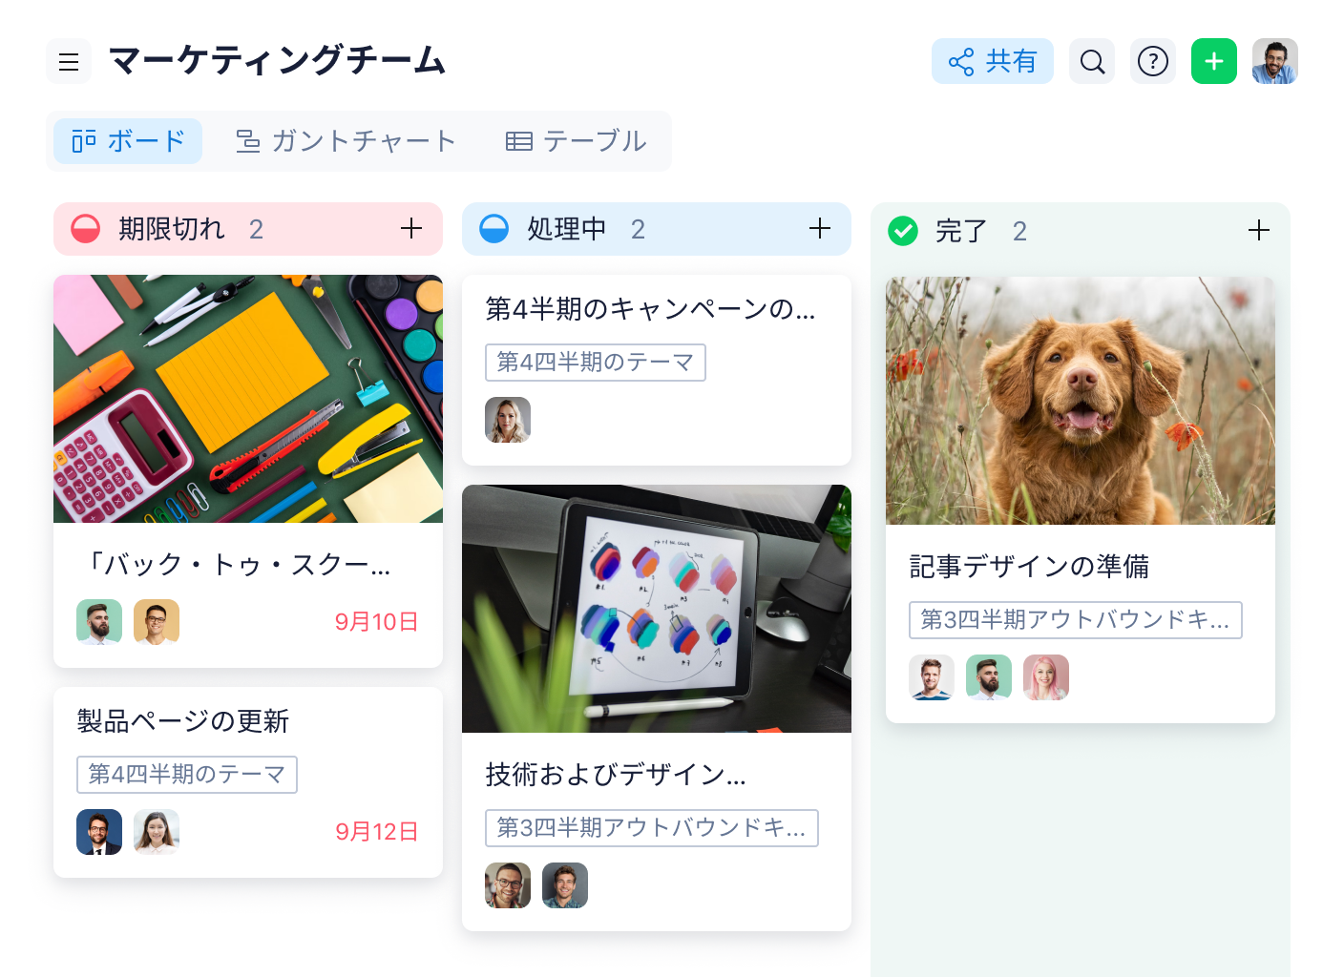This screenshot has width=1344, height=977.
Task: Add card to 処理中 column
Action: (820, 229)
